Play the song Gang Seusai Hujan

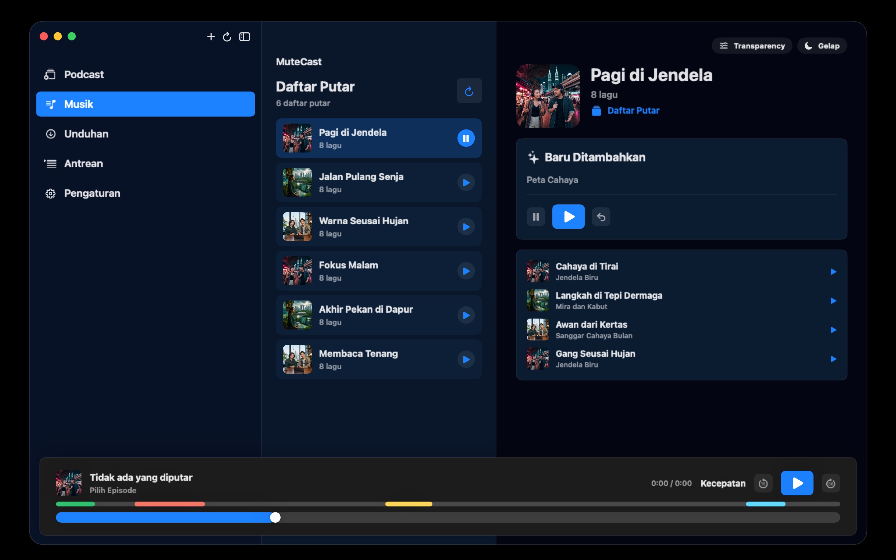pyautogui.click(x=833, y=359)
